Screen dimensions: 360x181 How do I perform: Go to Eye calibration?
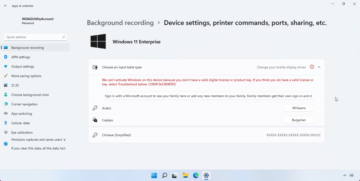point(36,133)
